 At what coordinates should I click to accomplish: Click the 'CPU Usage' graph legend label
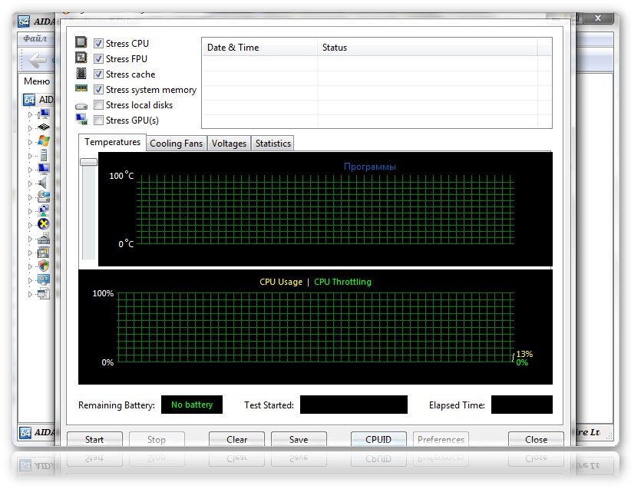point(281,282)
